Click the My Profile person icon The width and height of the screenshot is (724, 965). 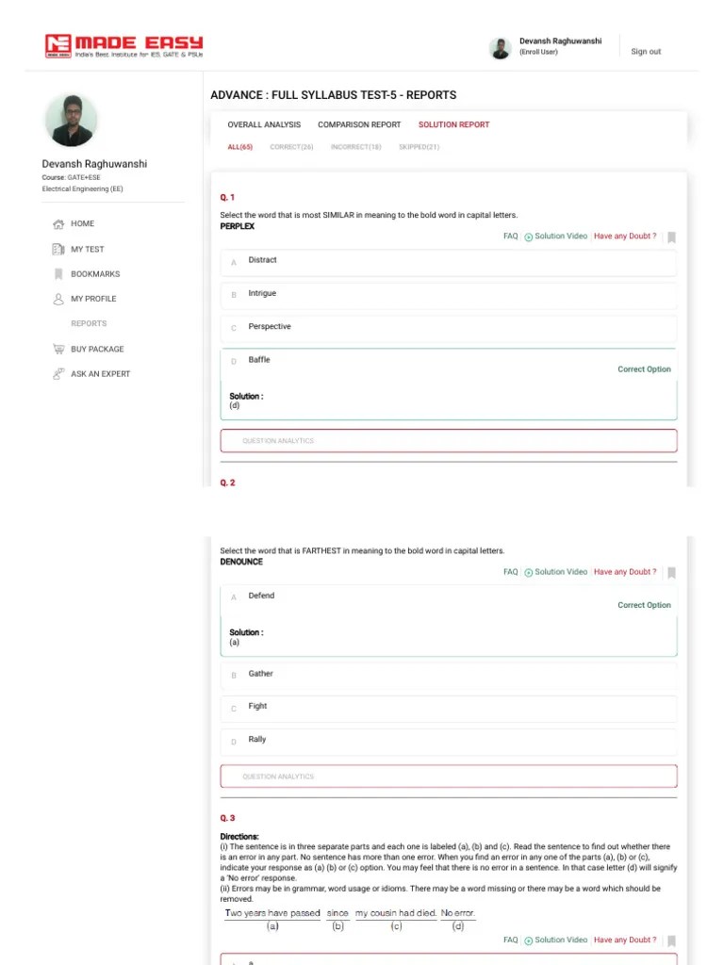(x=58, y=299)
